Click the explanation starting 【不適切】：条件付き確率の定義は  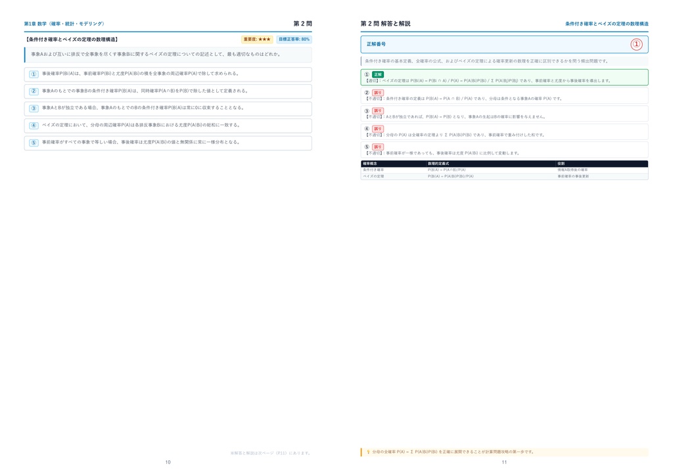[463, 99]
